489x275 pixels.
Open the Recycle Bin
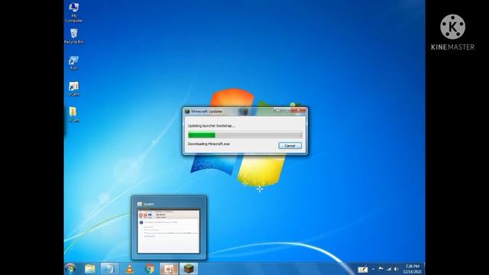pyautogui.click(x=74, y=36)
